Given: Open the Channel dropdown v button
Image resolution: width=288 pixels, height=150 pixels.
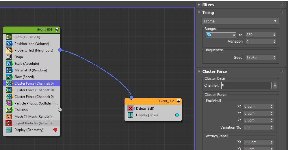Looking at the screenshot, I should pyautogui.click(x=275, y=86).
